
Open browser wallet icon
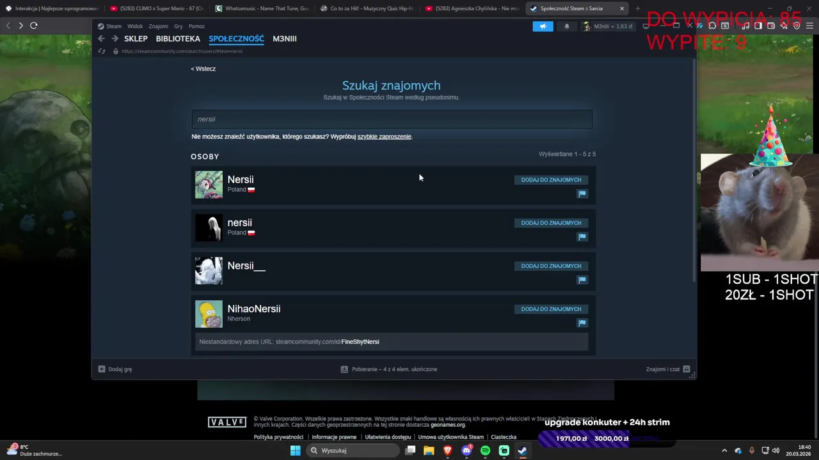(x=771, y=26)
